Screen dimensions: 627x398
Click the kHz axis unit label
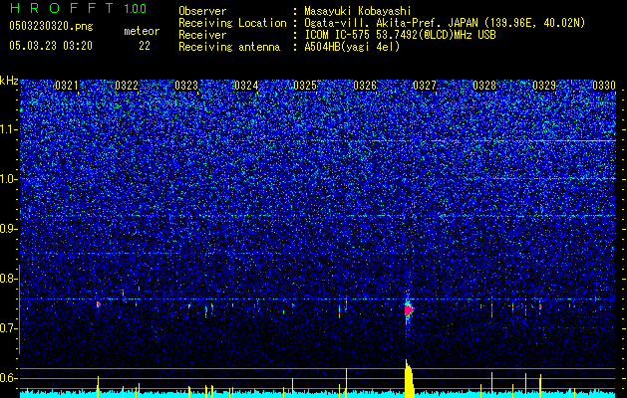pos(9,81)
